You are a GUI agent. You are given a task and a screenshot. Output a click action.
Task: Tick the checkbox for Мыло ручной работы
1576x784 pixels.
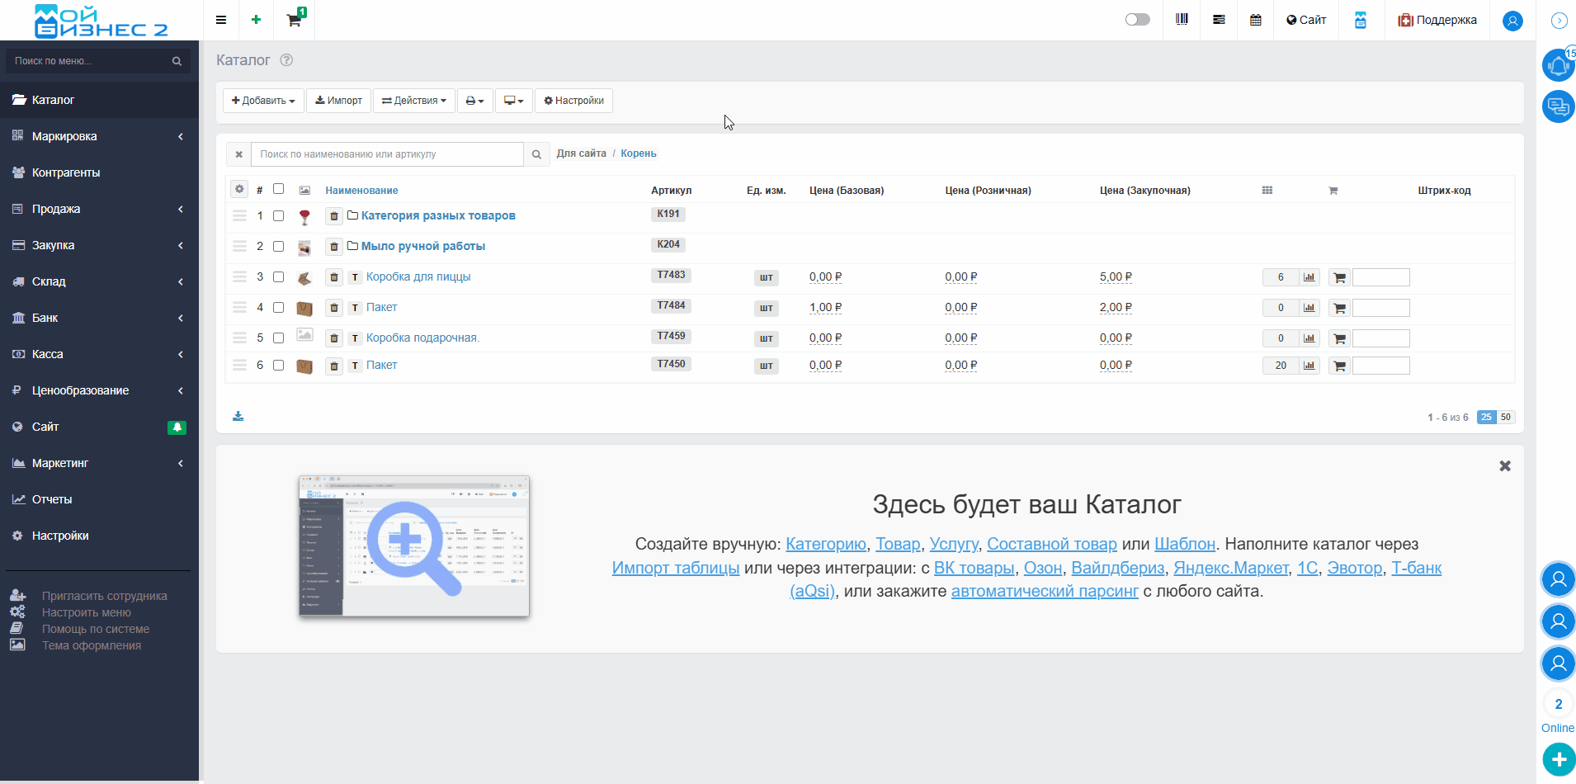pos(279,247)
